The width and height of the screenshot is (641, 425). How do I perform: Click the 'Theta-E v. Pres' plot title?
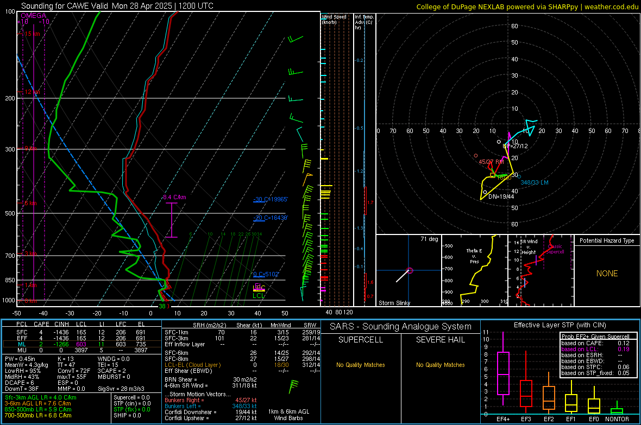pyautogui.click(x=474, y=256)
